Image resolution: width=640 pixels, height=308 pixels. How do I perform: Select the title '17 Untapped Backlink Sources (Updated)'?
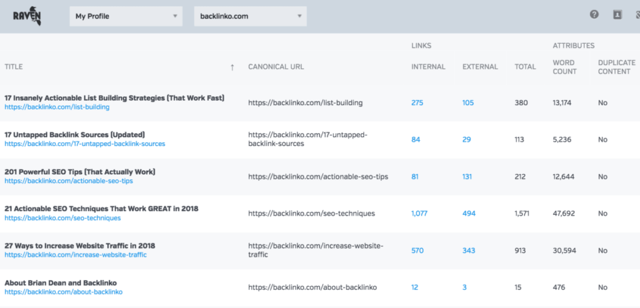click(75, 135)
